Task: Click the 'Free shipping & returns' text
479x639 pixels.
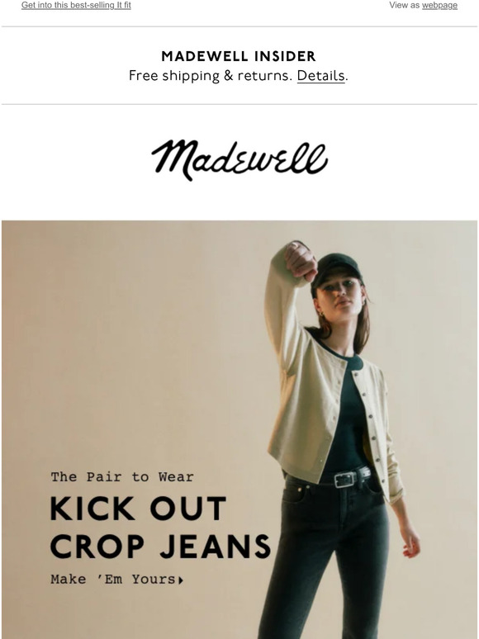Action: tap(211, 76)
